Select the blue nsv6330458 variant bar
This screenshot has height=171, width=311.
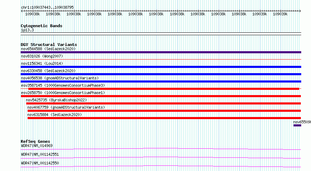pyautogui.click(x=161, y=74)
